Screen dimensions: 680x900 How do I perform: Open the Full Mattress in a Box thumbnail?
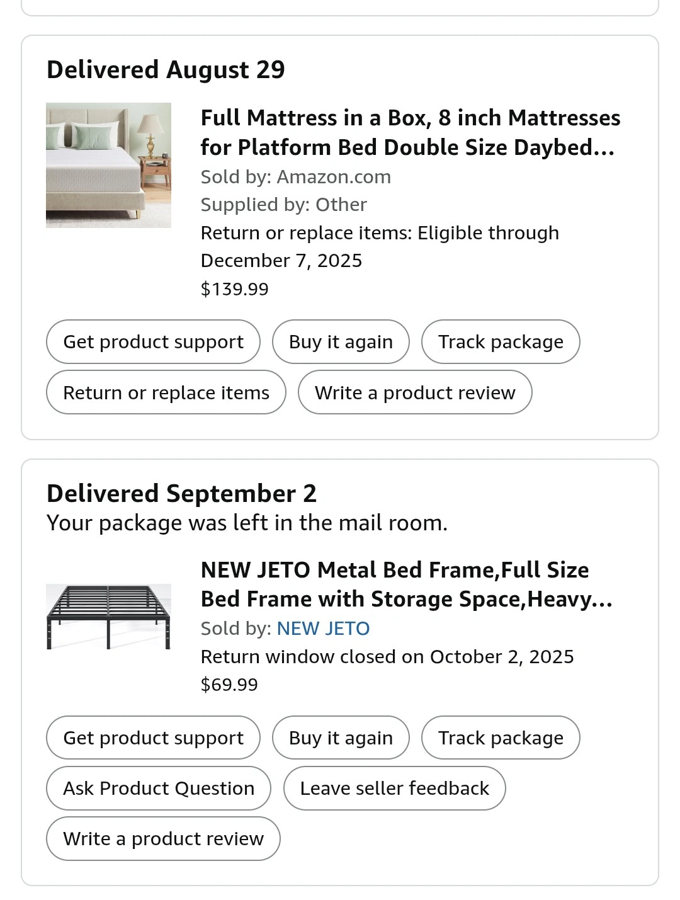tap(108, 165)
